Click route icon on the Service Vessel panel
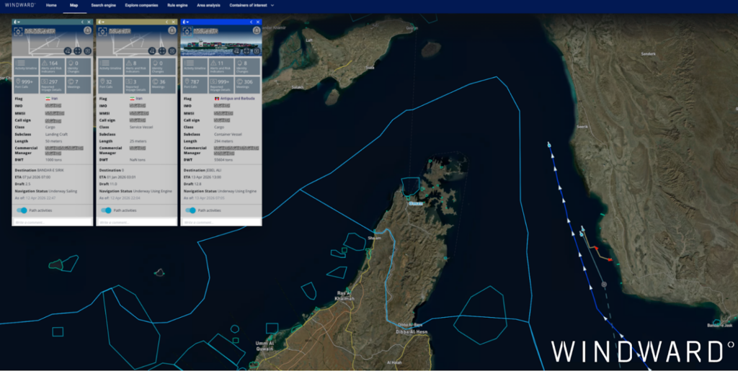Image resolution: width=738 pixels, height=371 pixels. (152, 50)
